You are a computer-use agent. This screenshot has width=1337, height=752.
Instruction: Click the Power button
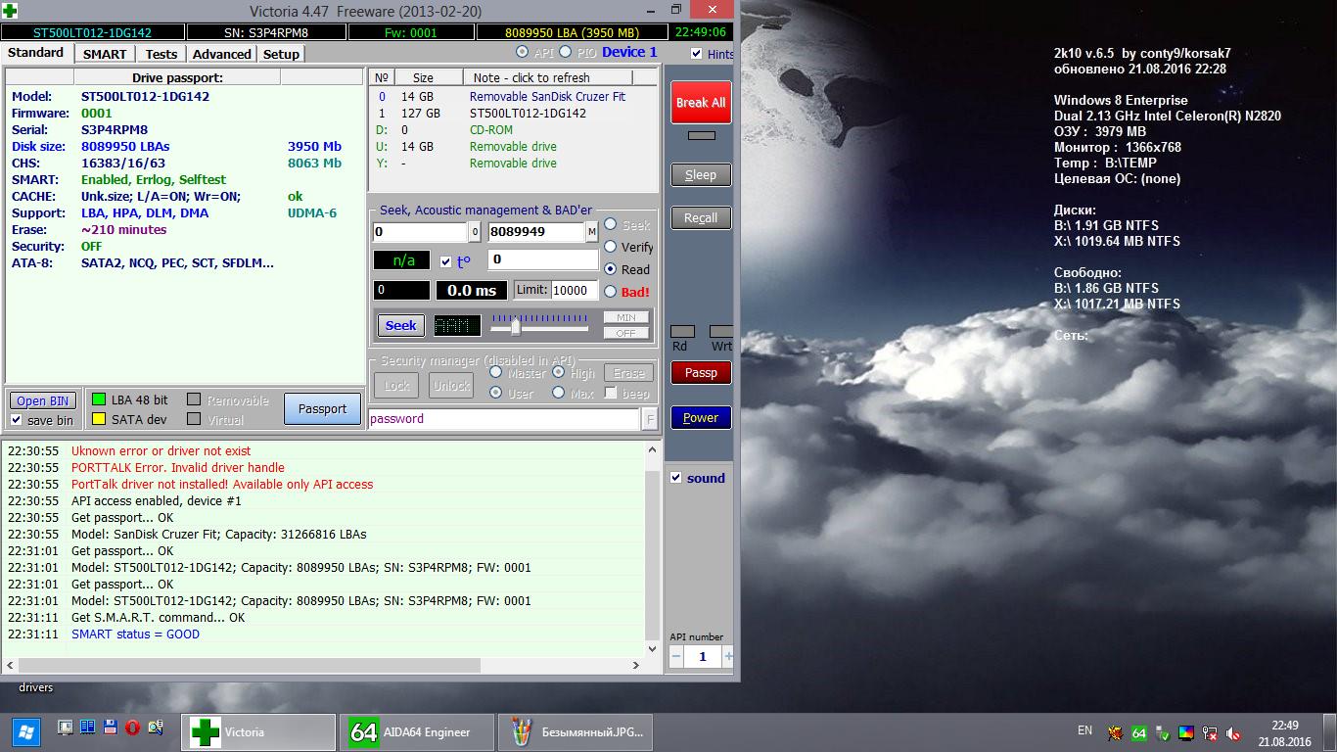coord(701,417)
